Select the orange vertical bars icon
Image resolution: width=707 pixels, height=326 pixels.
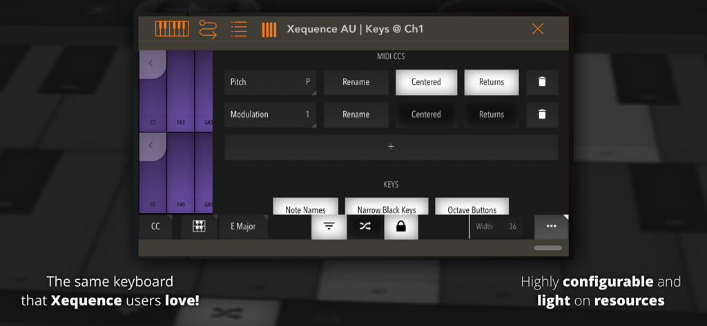[x=269, y=30]
